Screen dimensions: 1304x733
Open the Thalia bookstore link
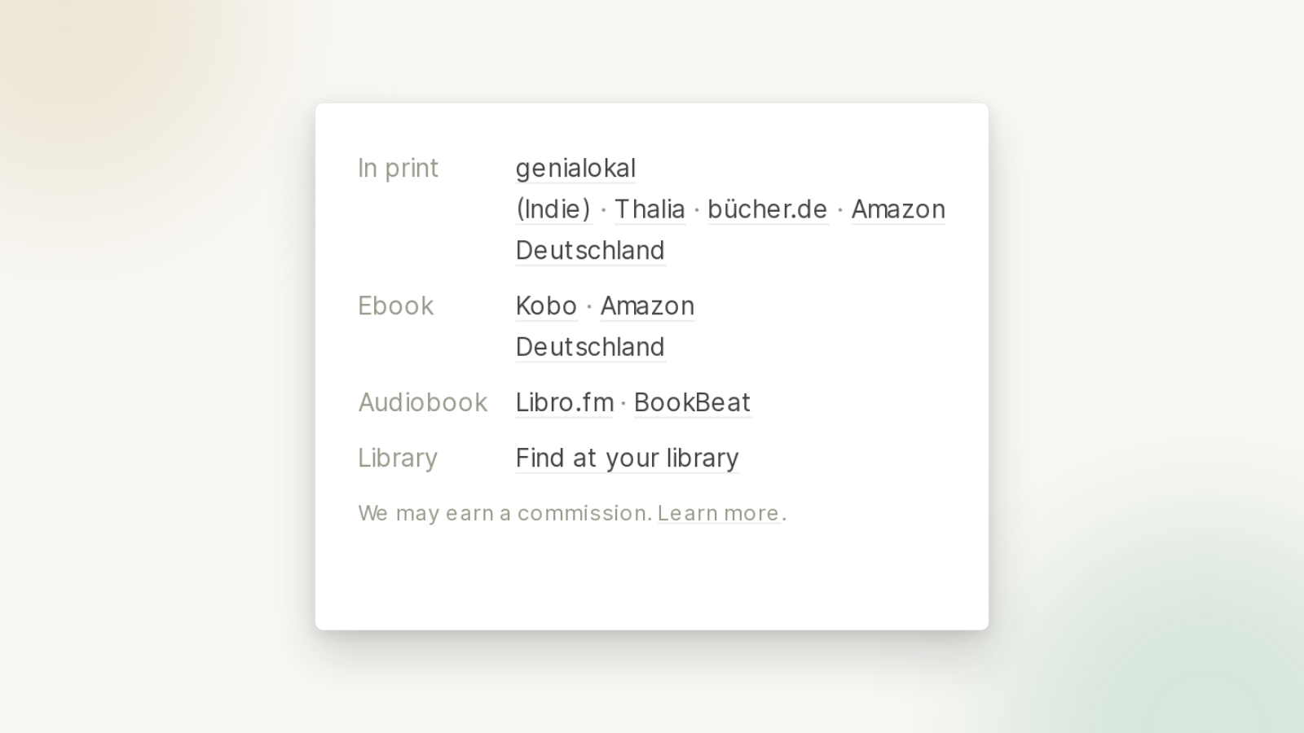click(650, 209)
